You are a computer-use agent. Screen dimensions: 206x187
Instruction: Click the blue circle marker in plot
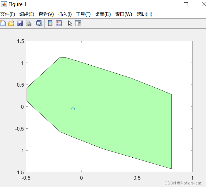[73, 109]
